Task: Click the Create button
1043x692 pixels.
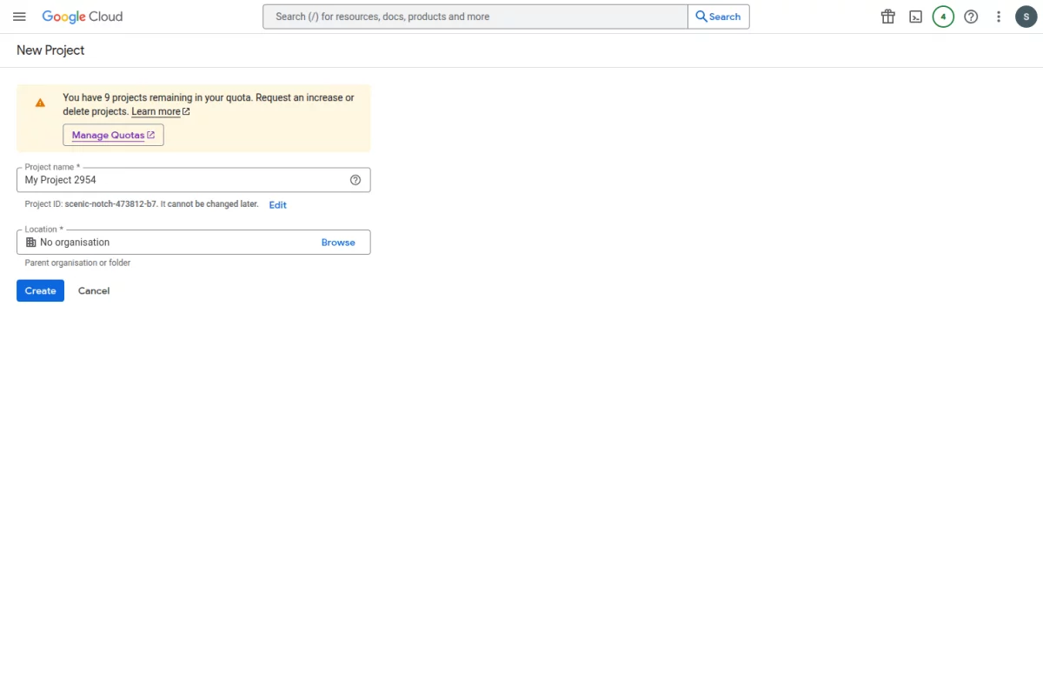Action: pos(40,290)
